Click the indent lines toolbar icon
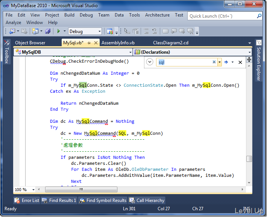The width and height of the screenshot is (267, 217). coord(146,31)
